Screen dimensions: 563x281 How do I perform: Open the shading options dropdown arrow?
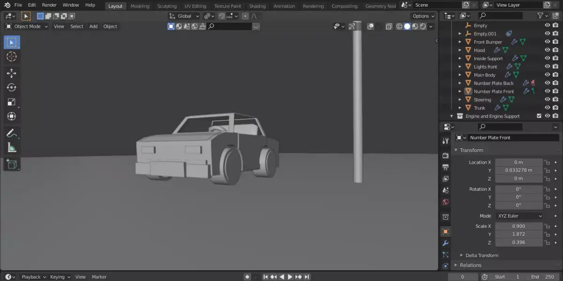[x=431, y=26]
